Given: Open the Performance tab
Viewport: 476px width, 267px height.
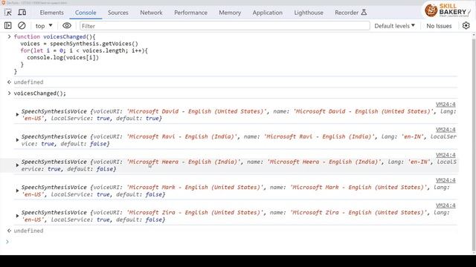Looking at the screenshot, I should 190,13.
